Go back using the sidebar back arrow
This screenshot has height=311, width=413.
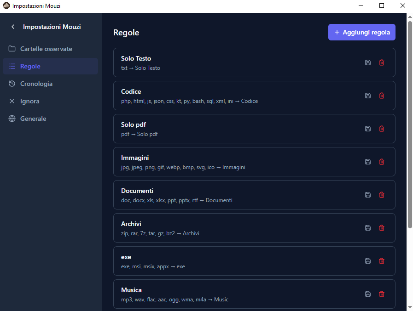(13, 27)
